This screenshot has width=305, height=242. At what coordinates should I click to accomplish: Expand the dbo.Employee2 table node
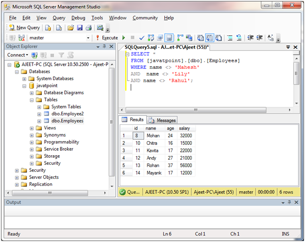click(x=39, y=114)
